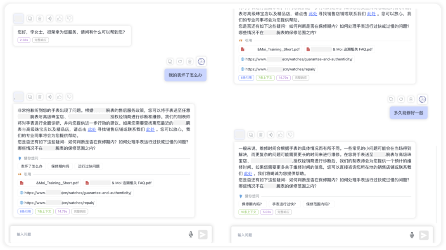Click thumbs-down icon above the greeting message
This screenshot has height=250, width=446.
[69, 19]
